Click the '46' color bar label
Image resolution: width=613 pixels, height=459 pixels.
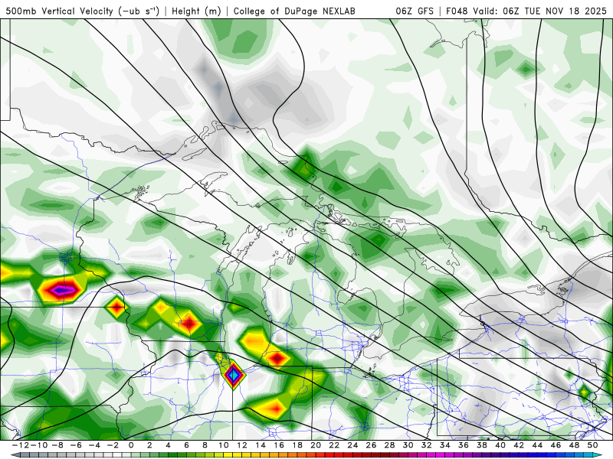556,445
